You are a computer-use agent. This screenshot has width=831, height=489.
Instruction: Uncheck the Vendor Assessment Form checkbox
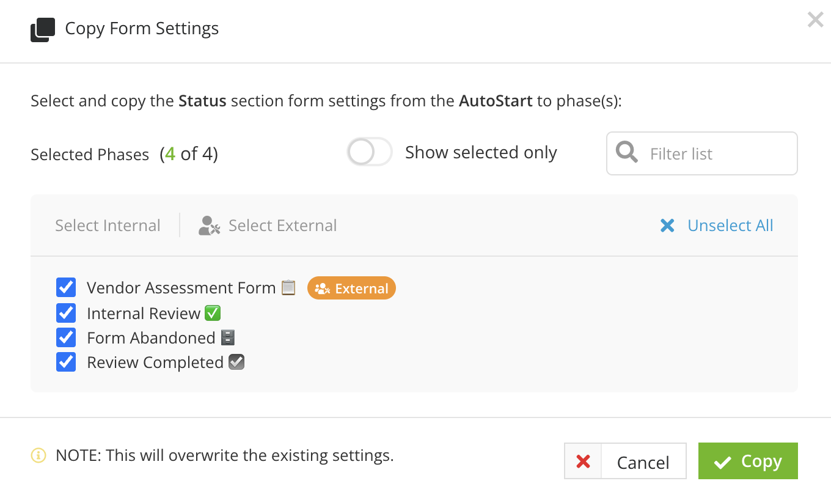coord(65,287)
